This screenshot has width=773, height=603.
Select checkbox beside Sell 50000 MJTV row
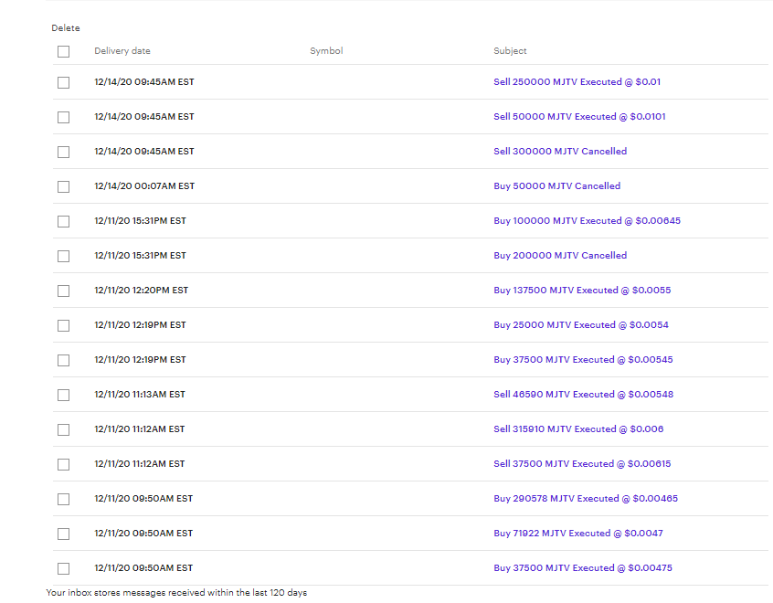point(63,117)
